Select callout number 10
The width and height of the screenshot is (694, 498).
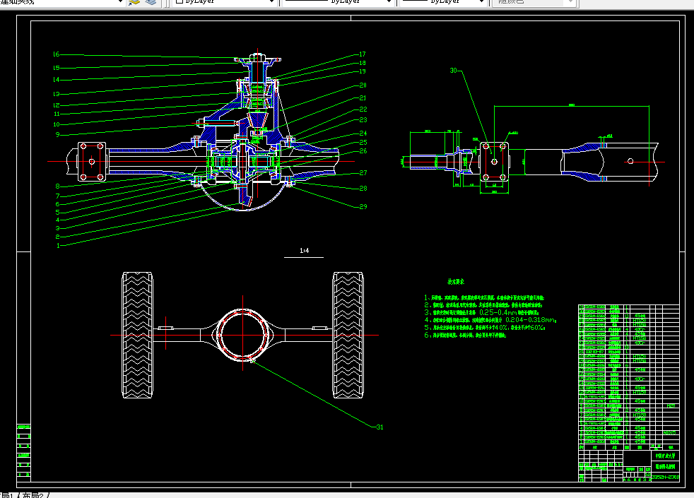(57, 125)
